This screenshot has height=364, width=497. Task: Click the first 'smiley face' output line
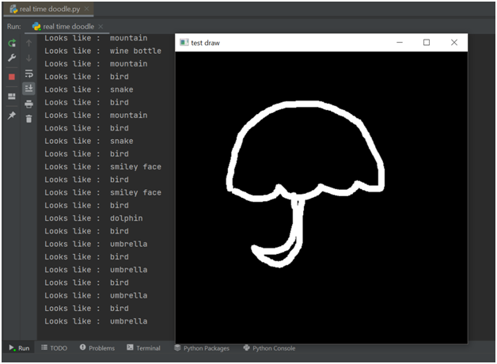(103, 167)
